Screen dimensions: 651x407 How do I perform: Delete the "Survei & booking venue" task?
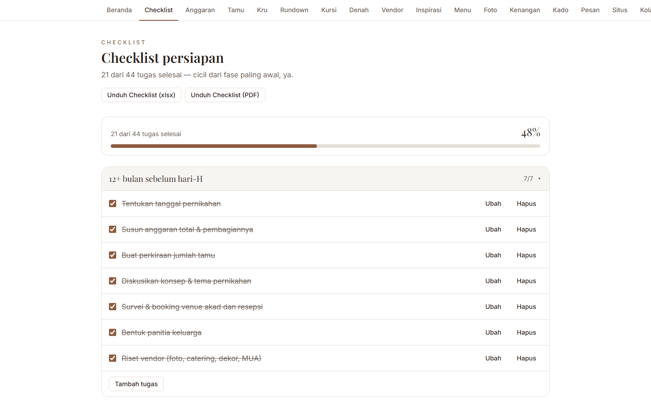coord(526,307)
